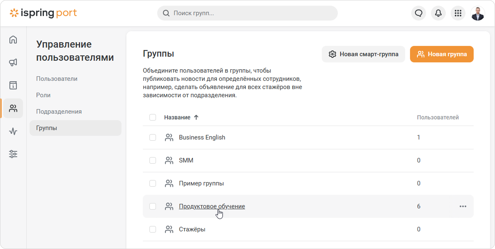The image size is (495, 249).
Task: Sort by Пользователей column header
Action: tap(438, 117)
